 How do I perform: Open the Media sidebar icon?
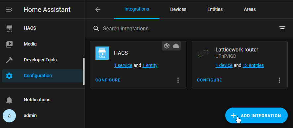click(9, 44)
